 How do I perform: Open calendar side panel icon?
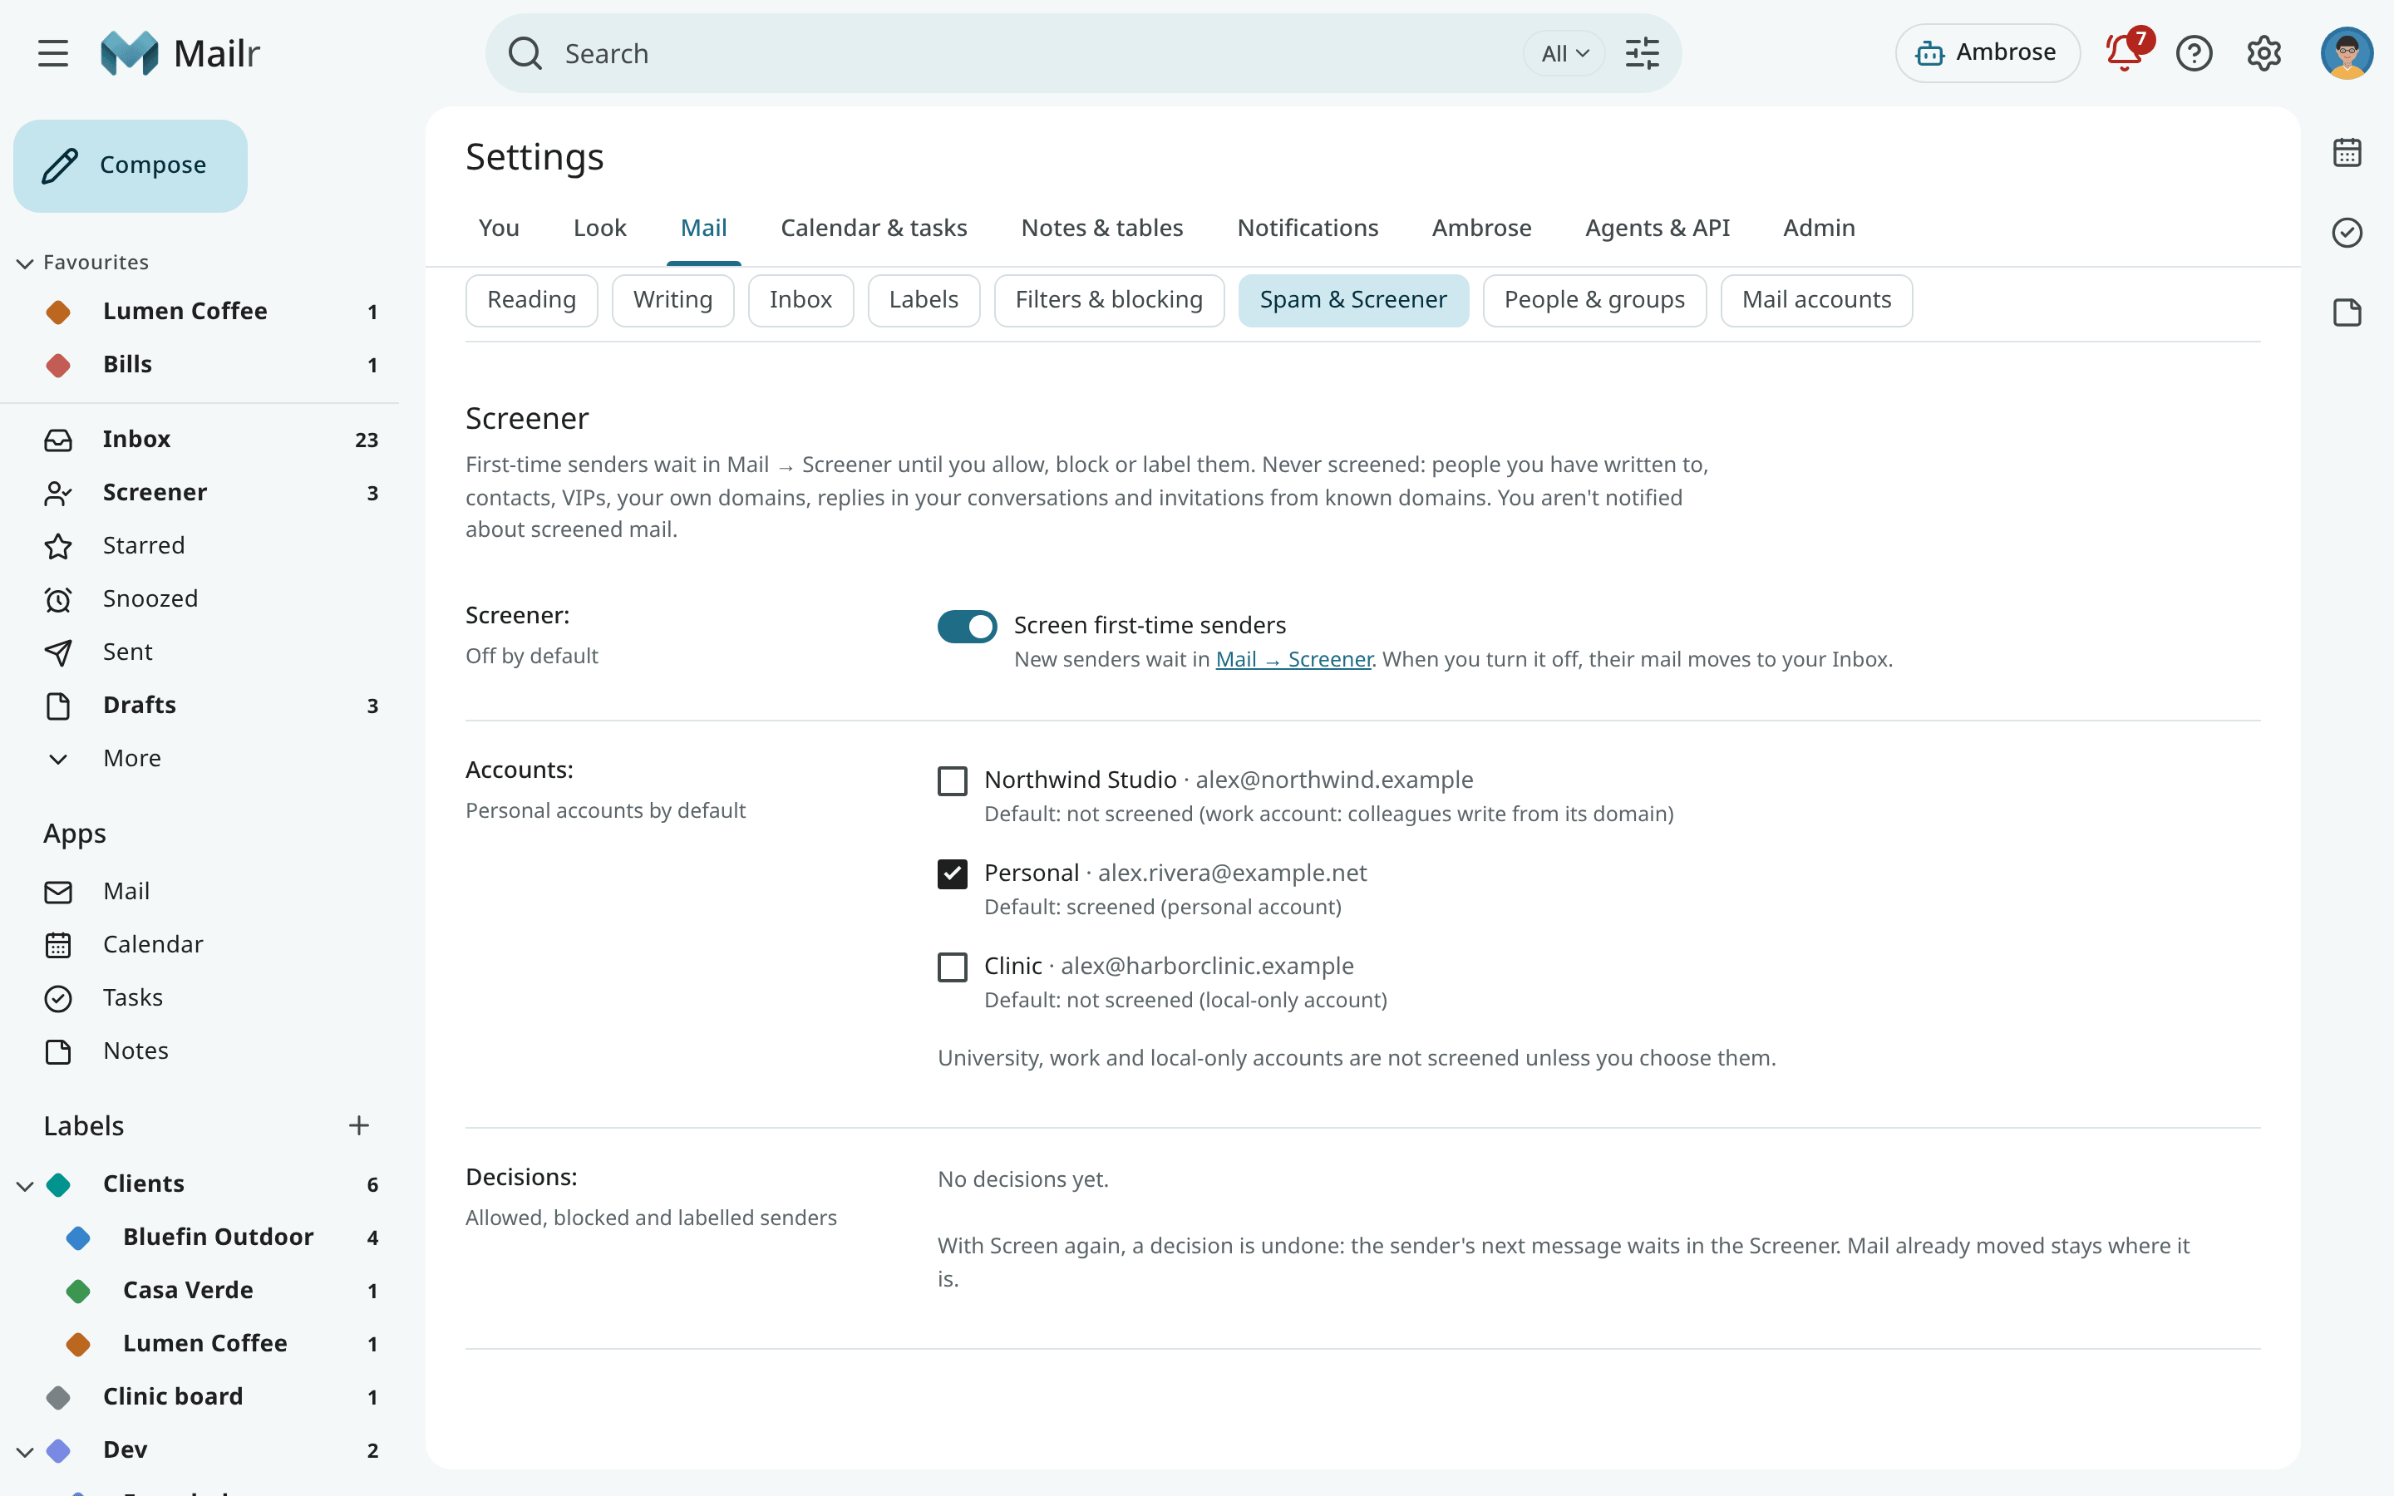2347,152
